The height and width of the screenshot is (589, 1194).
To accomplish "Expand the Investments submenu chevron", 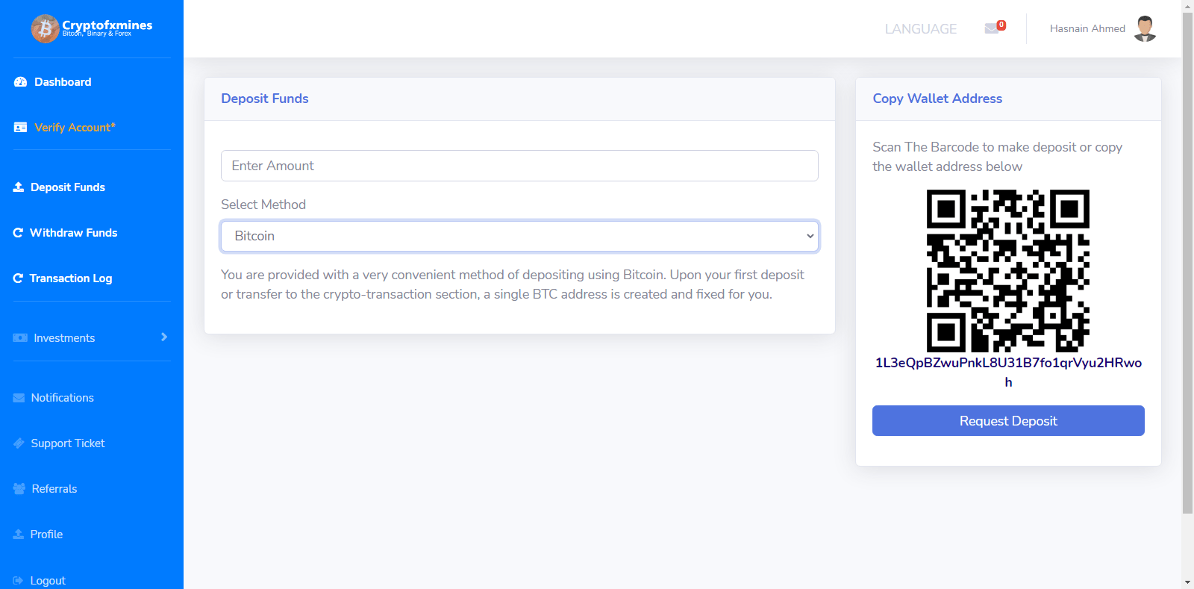I will pyautogui.click(x=164, y=337).
